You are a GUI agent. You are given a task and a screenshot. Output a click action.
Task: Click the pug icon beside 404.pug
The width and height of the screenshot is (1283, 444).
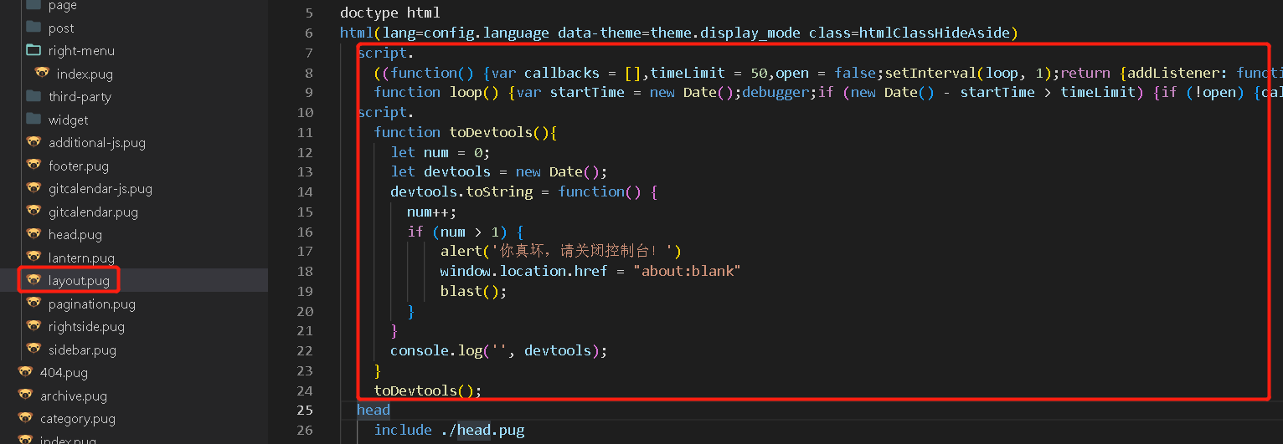[x=25, y=372]
